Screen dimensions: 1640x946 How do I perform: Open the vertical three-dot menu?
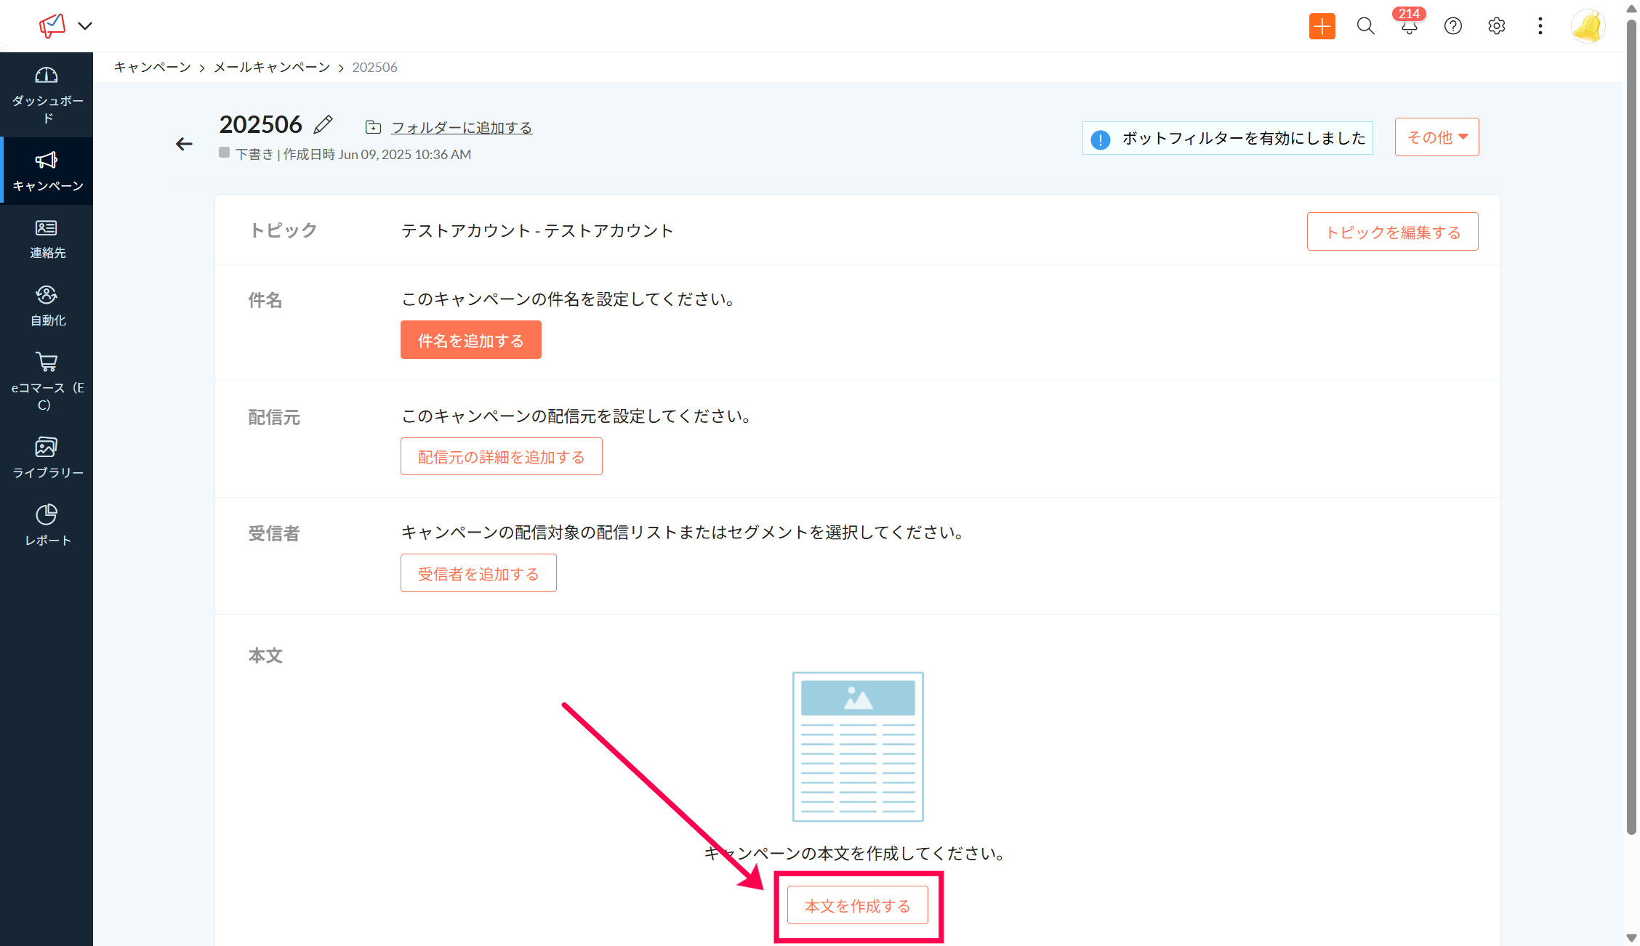[1540, 26]
